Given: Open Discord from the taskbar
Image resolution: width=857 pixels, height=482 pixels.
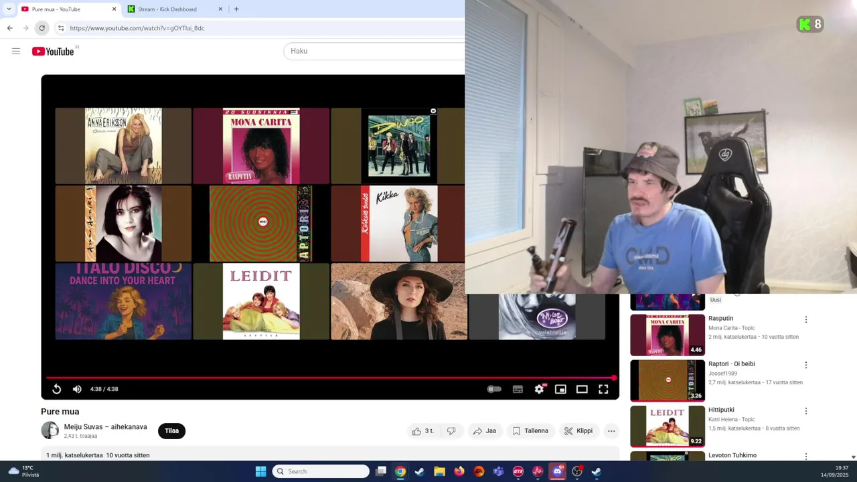Looking at the screenshot, I should [x=557, y=471].
